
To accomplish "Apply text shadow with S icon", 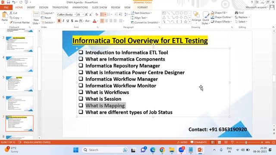I will 72,21.
